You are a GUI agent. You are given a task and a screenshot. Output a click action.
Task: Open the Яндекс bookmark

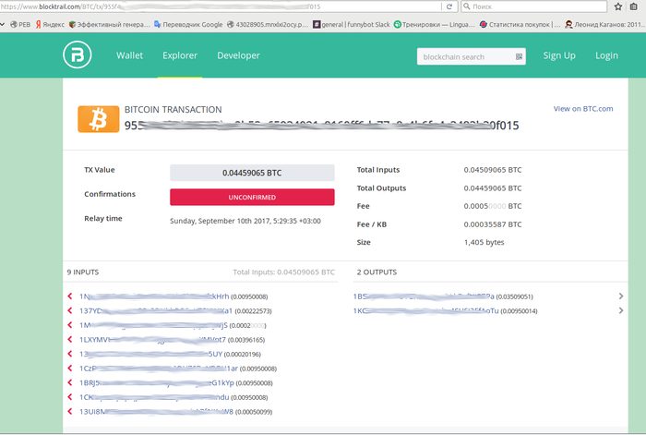50,24
